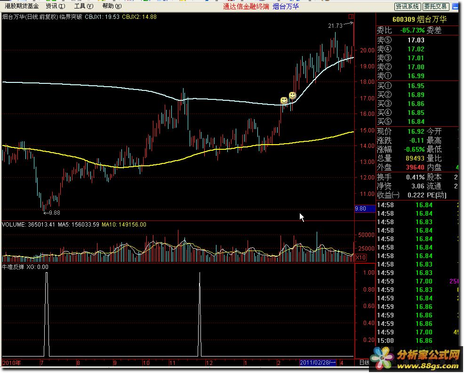Click the 牛准反弹 indicator label
Image resolution: width=464 pixels, height=373 pixels.
pyautogui.click(x=13, y=267)
